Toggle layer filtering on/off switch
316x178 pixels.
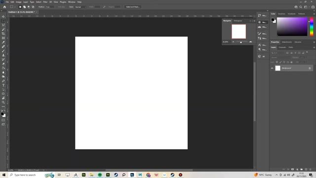tap(307, 52)
